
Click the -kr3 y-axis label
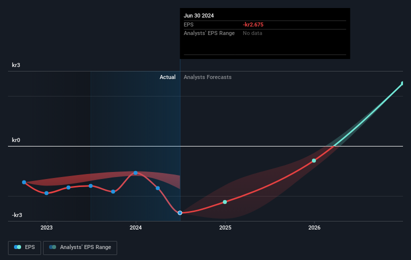(x=17, y=215)
